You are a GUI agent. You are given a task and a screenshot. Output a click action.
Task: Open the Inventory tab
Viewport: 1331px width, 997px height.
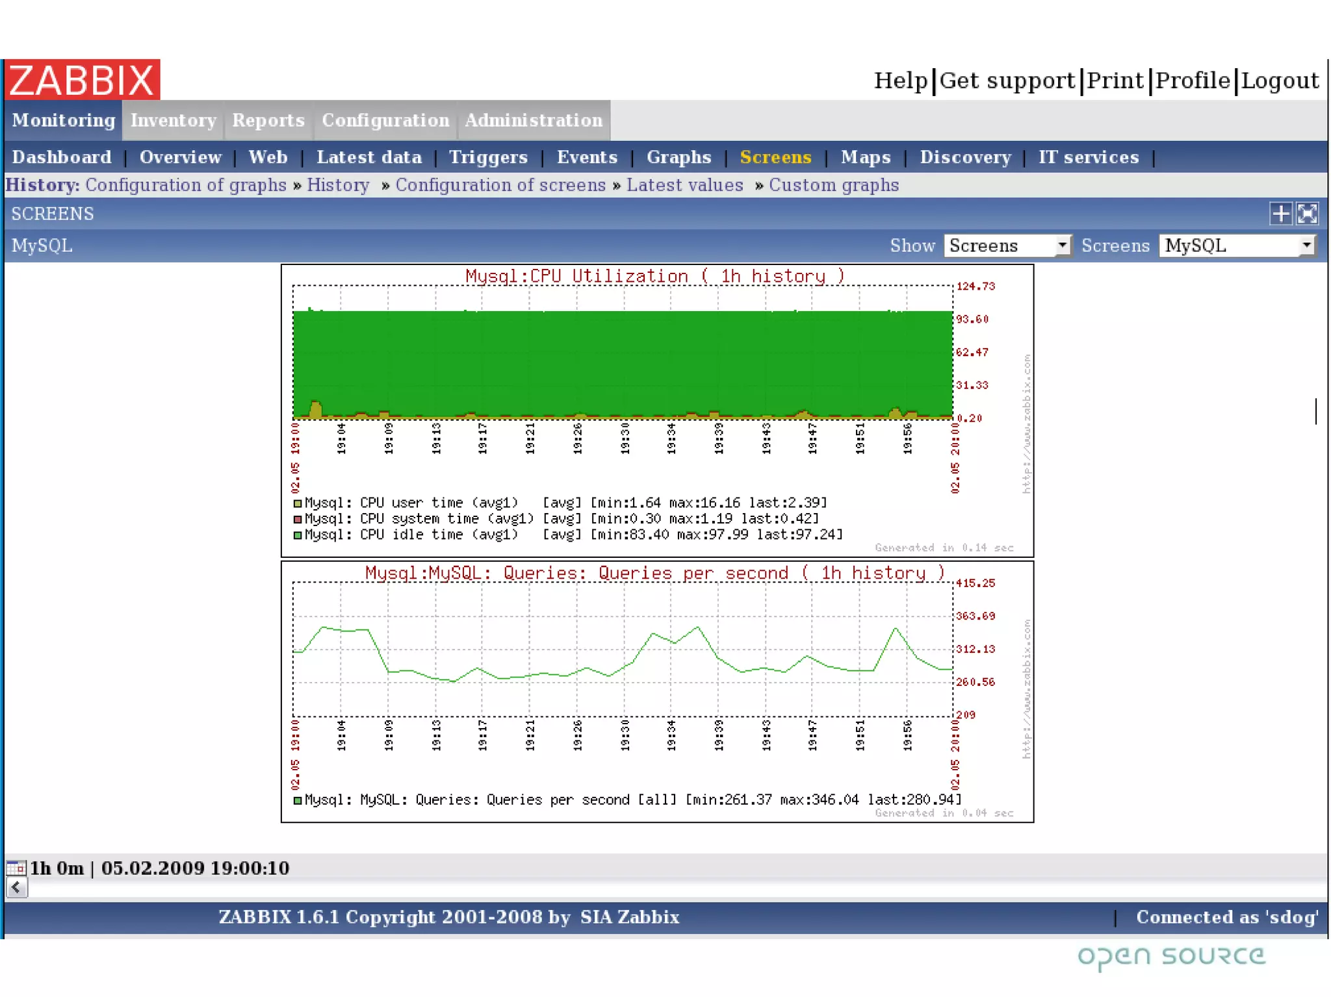coord(173,120)
